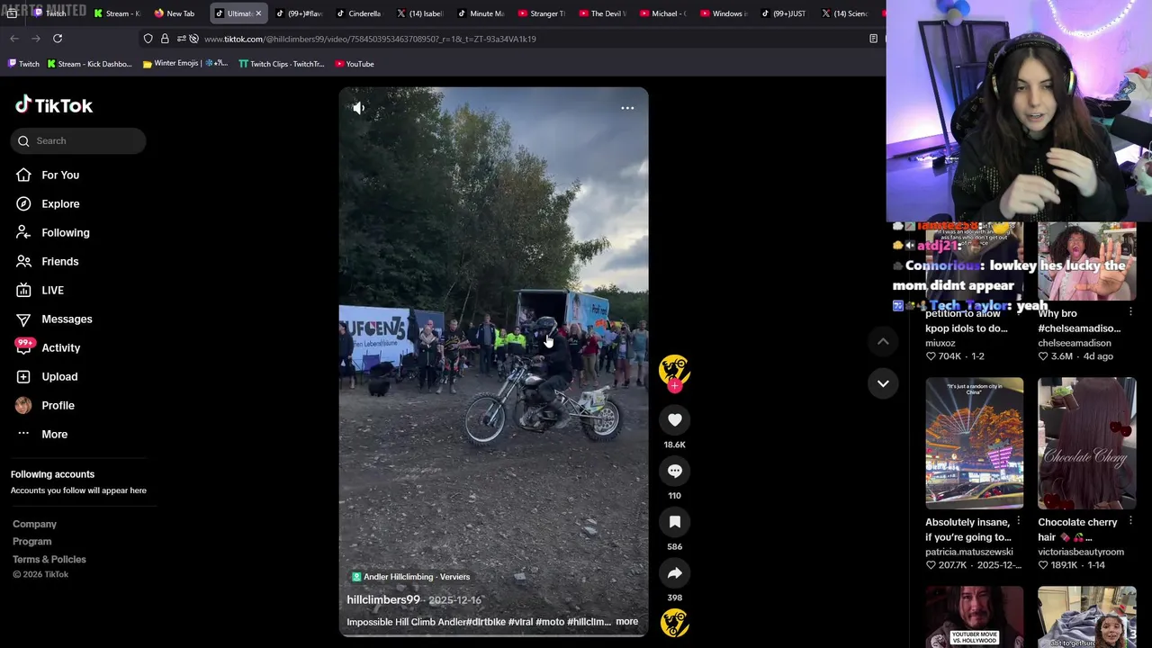Open comments via the speech-bubble icon
This screenshot has height=648, width=1152.
[x=675, y=471]
